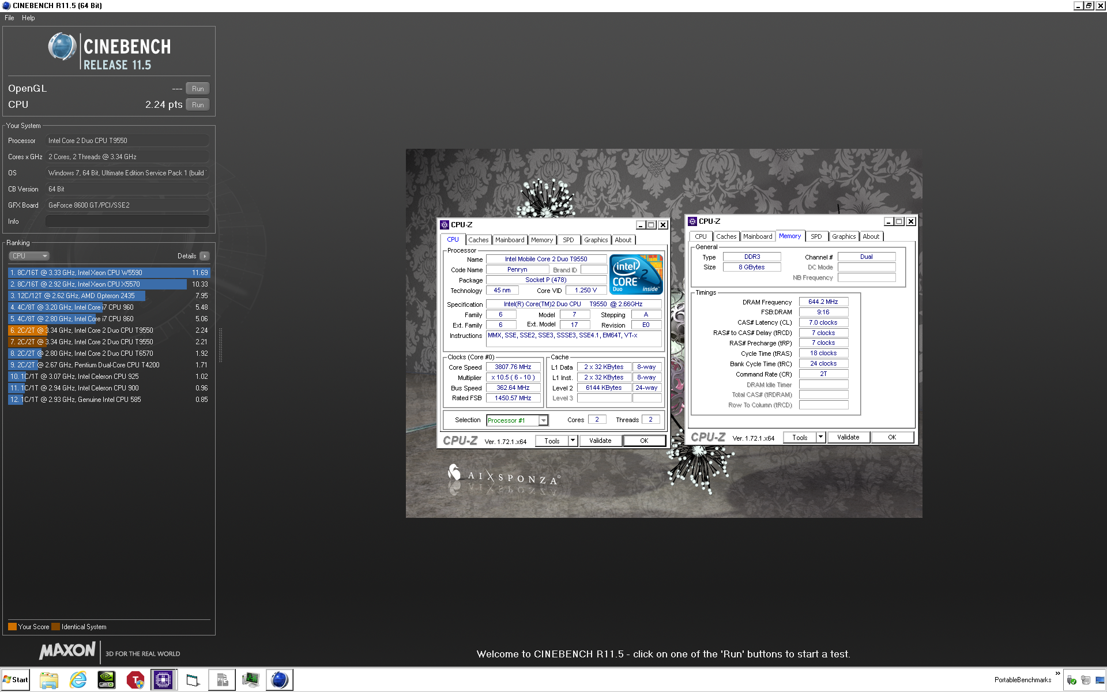
Task: Select ranking row AMD Opteron 2435
Action: (109, 296)
